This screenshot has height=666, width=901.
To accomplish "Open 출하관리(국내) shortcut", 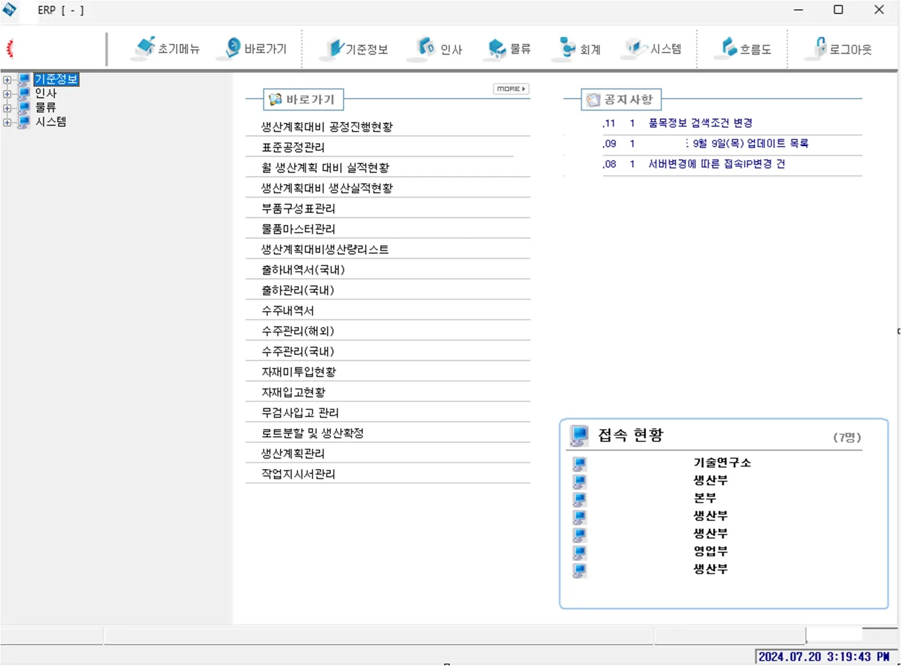I will coord(298,290).
